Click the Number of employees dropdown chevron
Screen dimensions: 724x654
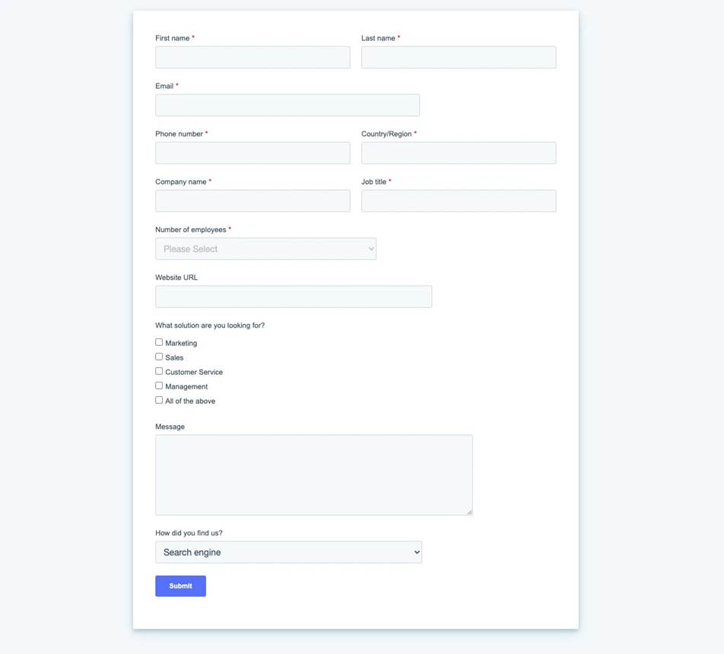pos(370,249)
